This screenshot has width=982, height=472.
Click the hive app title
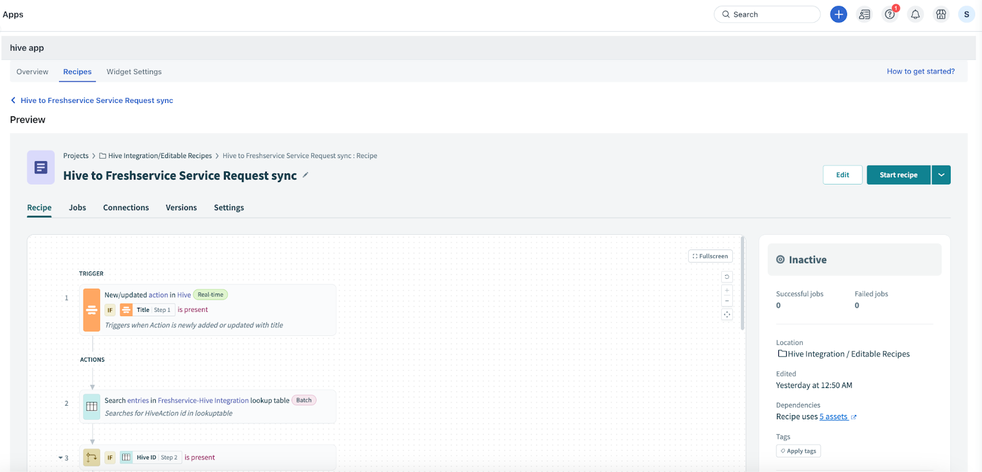pyautogui.click(x=27, y=48)
